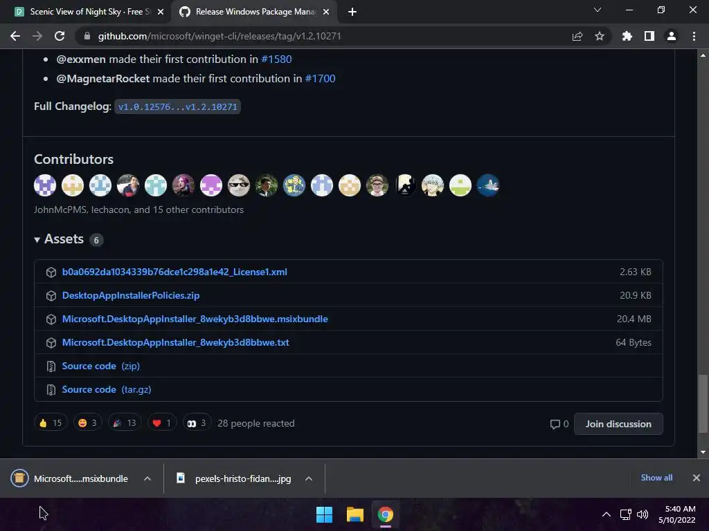Screen dimensions: 709x531
Task: Open the Chrome three-dot menu
Action: 694,36
